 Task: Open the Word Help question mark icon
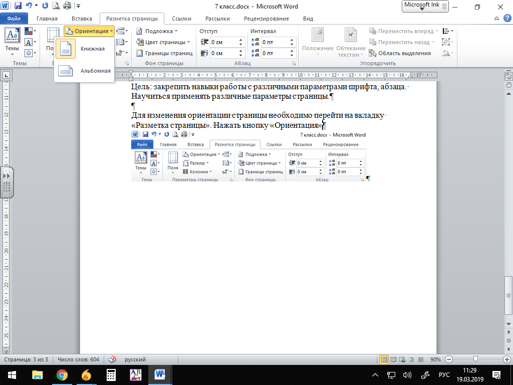505,19
